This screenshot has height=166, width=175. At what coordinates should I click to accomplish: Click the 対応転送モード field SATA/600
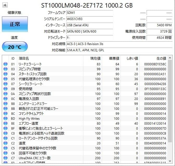[90, 31]
